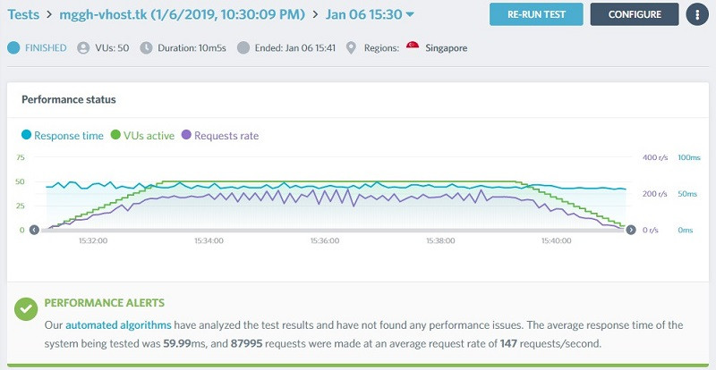
Task: Toggle the Requests rate series in legend
Action: (220, 136)
